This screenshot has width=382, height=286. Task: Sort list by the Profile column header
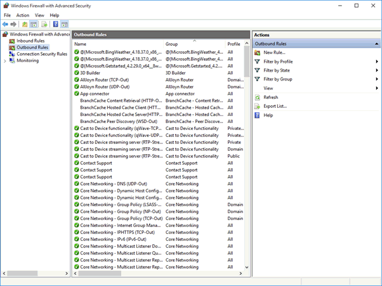234,44
